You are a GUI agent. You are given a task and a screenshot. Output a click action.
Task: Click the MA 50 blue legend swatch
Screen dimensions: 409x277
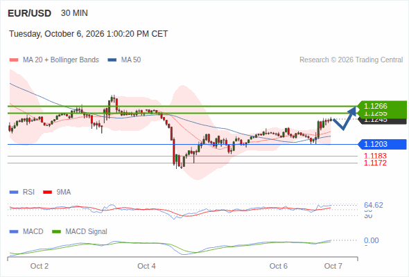112,60
